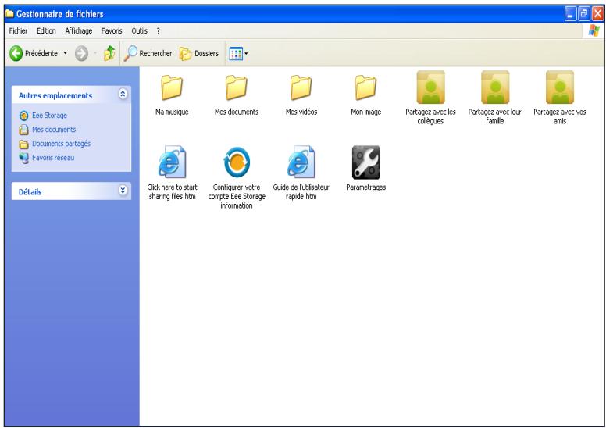The image size is (606, 428).
Task: Click the Gestionnaire de fichiers title text
Action: coord(60,14)
